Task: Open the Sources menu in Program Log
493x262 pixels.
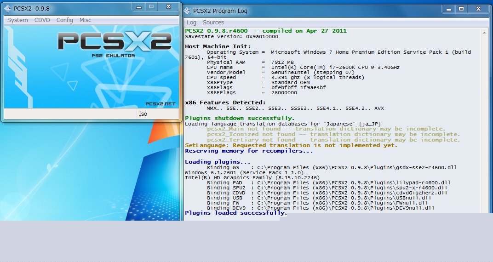Action: (213, 23)
